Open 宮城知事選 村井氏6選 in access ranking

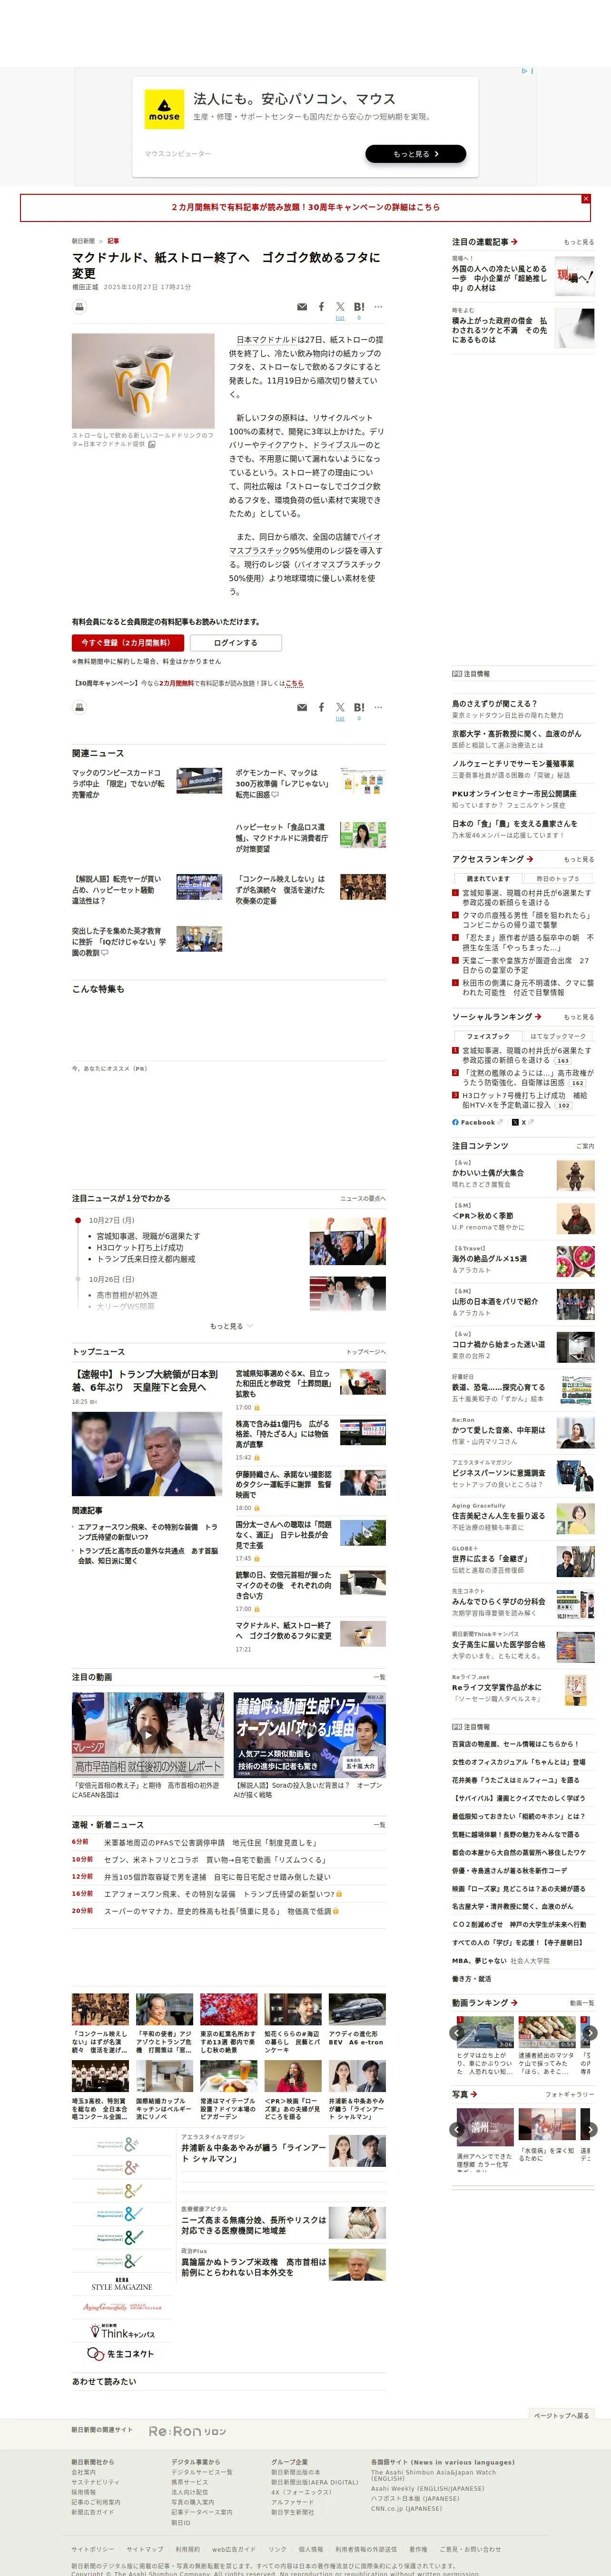527,898
